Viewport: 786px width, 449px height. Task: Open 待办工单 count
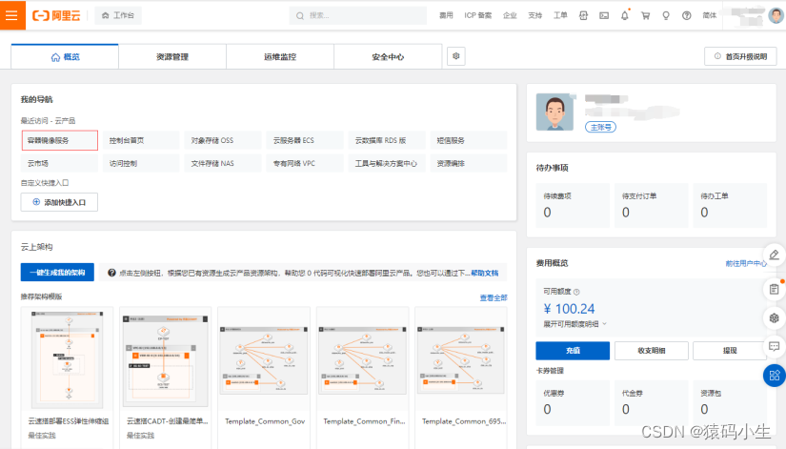click(704, 213)
